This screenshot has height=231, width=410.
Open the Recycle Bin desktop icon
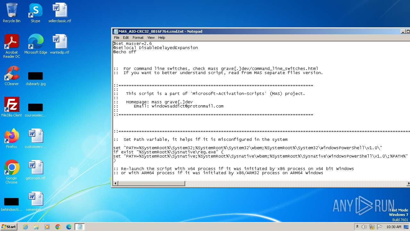point(12,13)
